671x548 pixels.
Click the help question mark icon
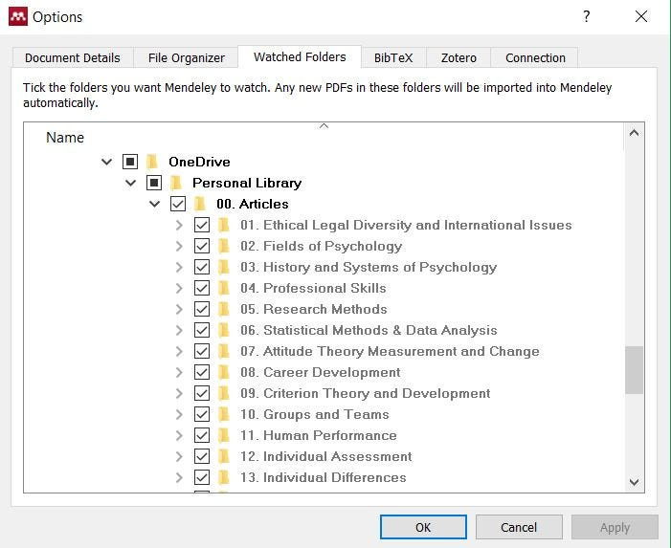(586, 16)
